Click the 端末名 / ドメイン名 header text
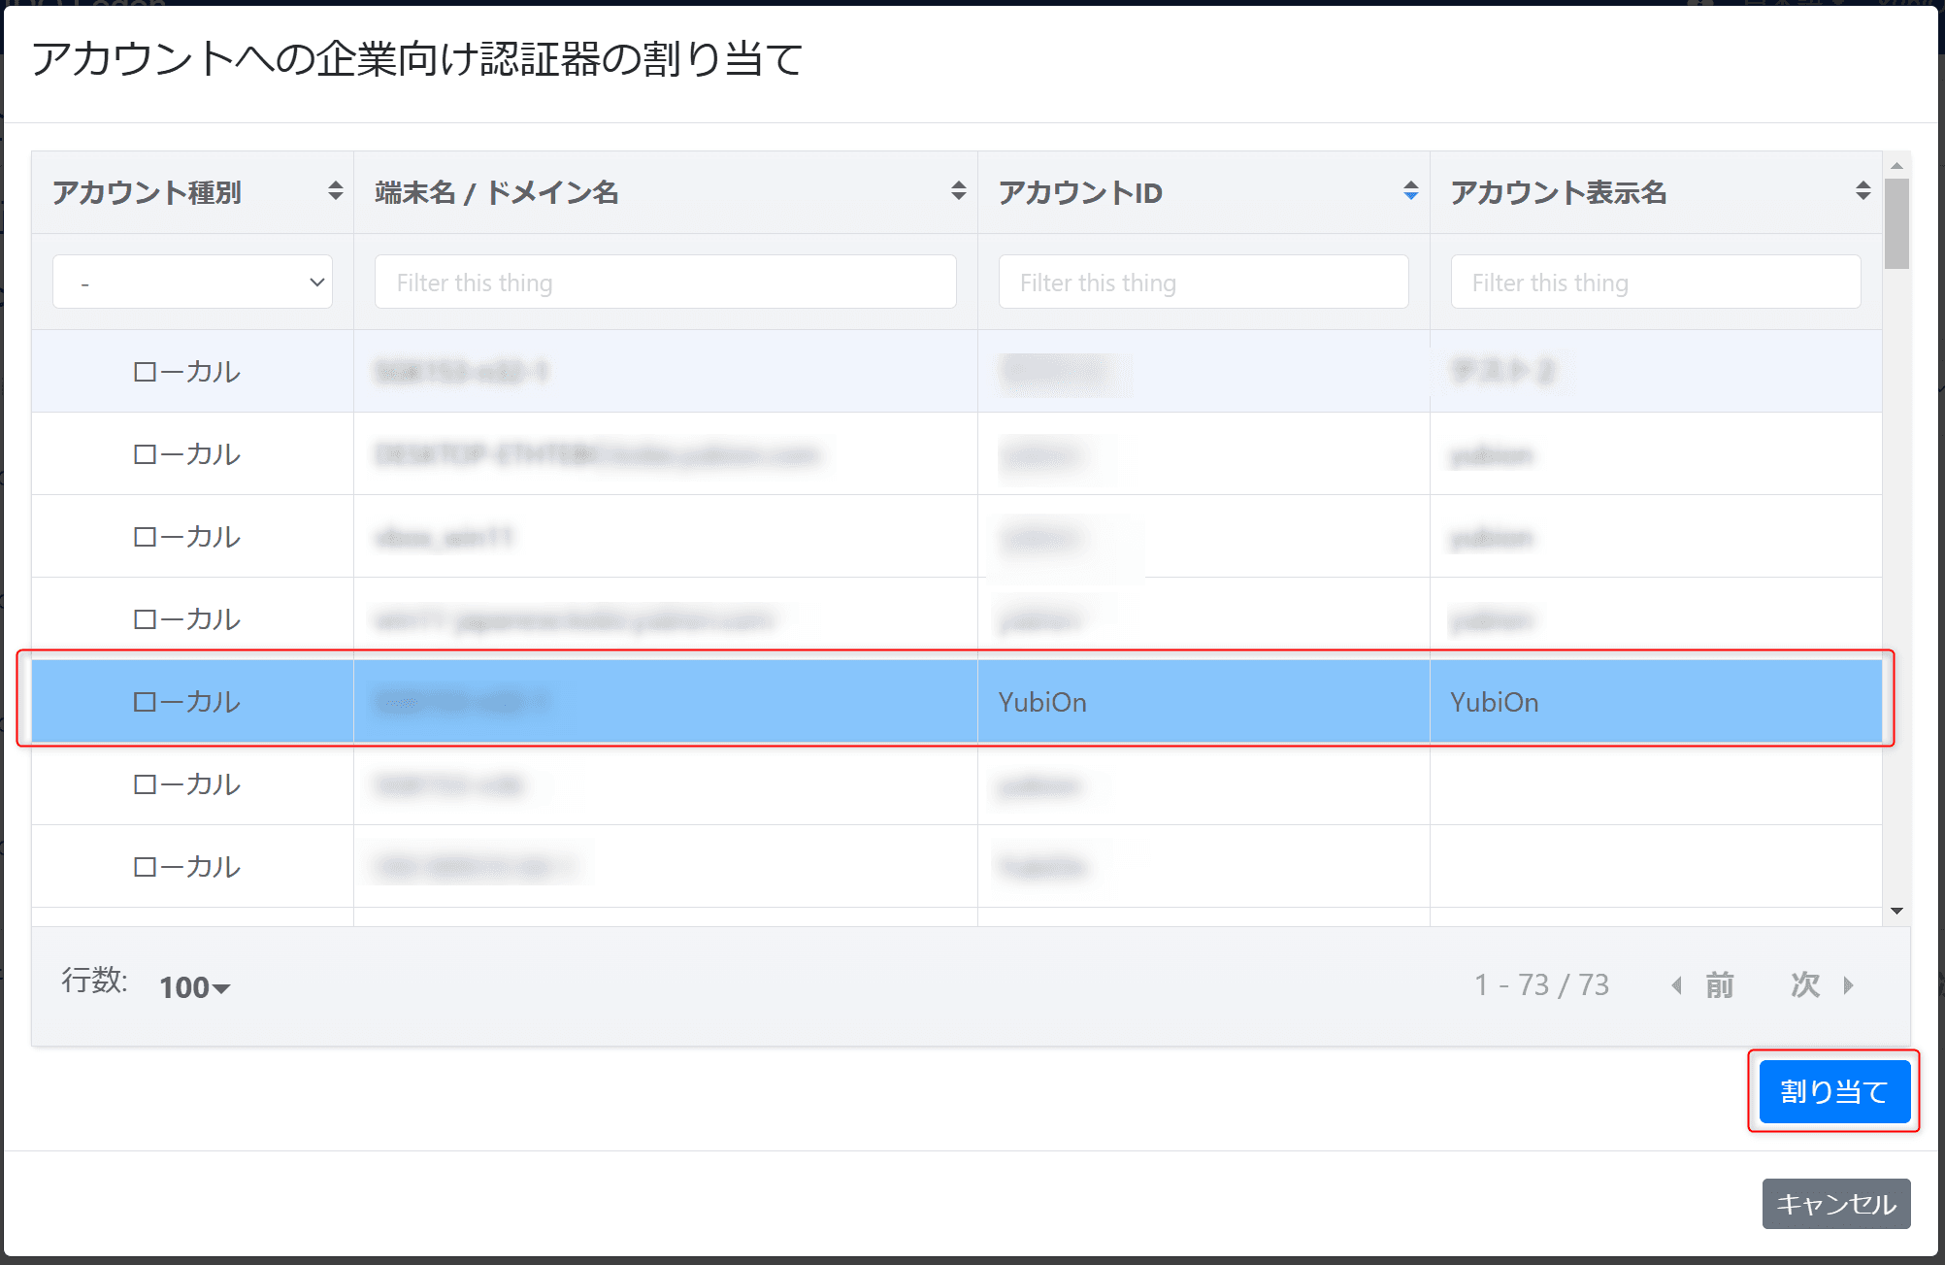 point(497,192)
